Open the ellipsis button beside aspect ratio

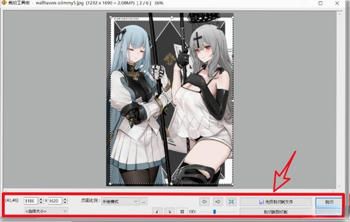coord(143,202)
